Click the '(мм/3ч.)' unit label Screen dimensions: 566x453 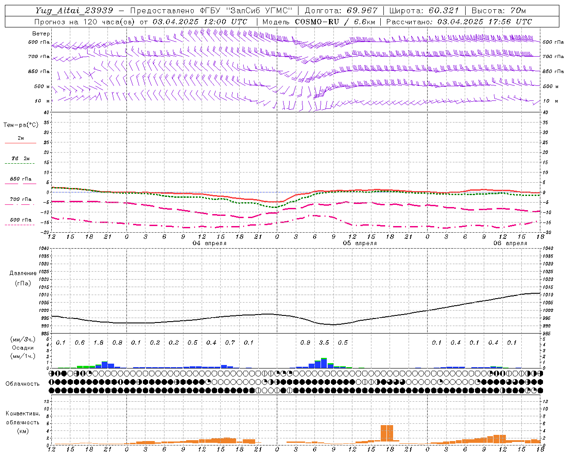(23, 339)
